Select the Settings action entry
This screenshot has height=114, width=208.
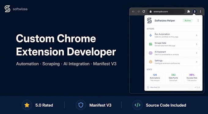173,62
